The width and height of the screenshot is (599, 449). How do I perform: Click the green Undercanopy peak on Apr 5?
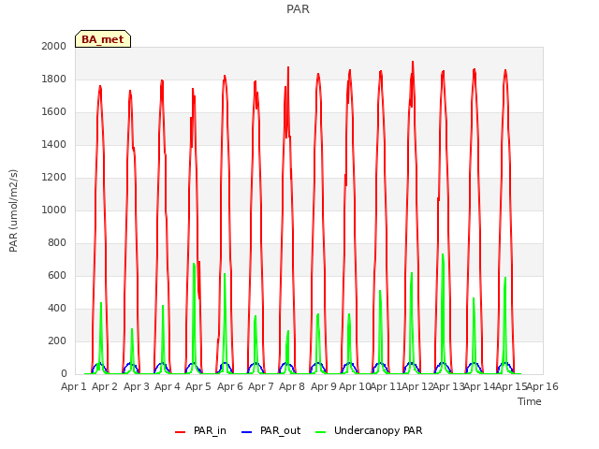click(x=194, y=264)
